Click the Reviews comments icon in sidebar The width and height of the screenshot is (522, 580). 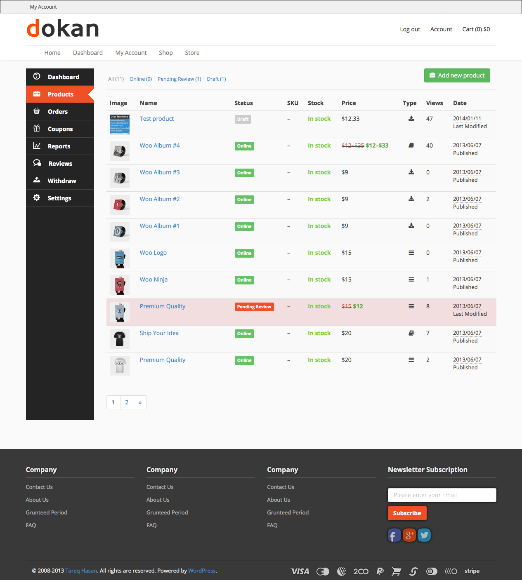[x=37, y=163]
